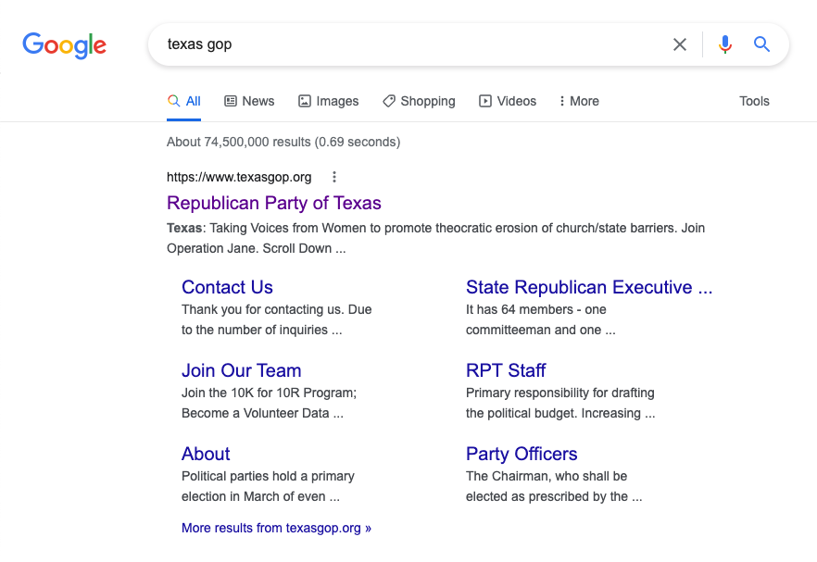Click 'More results from texasgop.org'
Screen dimensions: 817x562
coord(276,528)
